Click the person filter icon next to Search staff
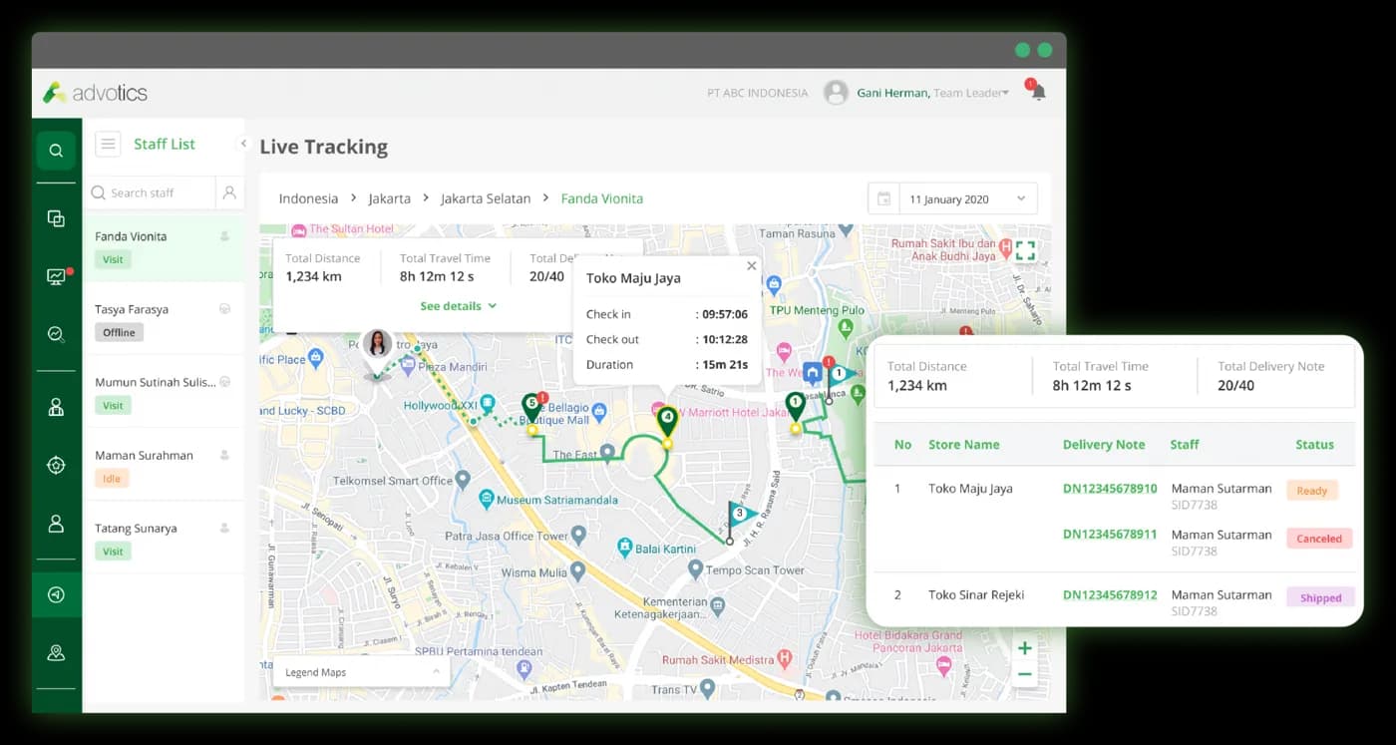This screenshot has height=745, width=1396. [229, 192]
